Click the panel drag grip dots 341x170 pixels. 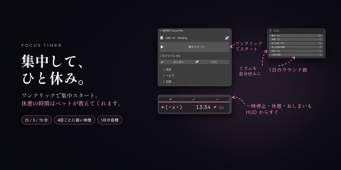228,31
